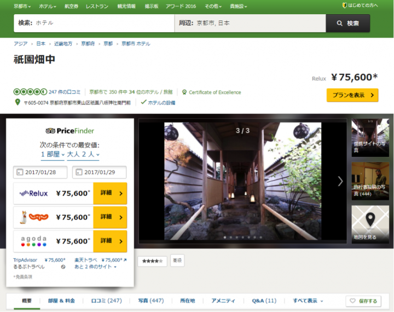Click the green location pin by the address
The image size is (394, 312).
pos(18,102)
